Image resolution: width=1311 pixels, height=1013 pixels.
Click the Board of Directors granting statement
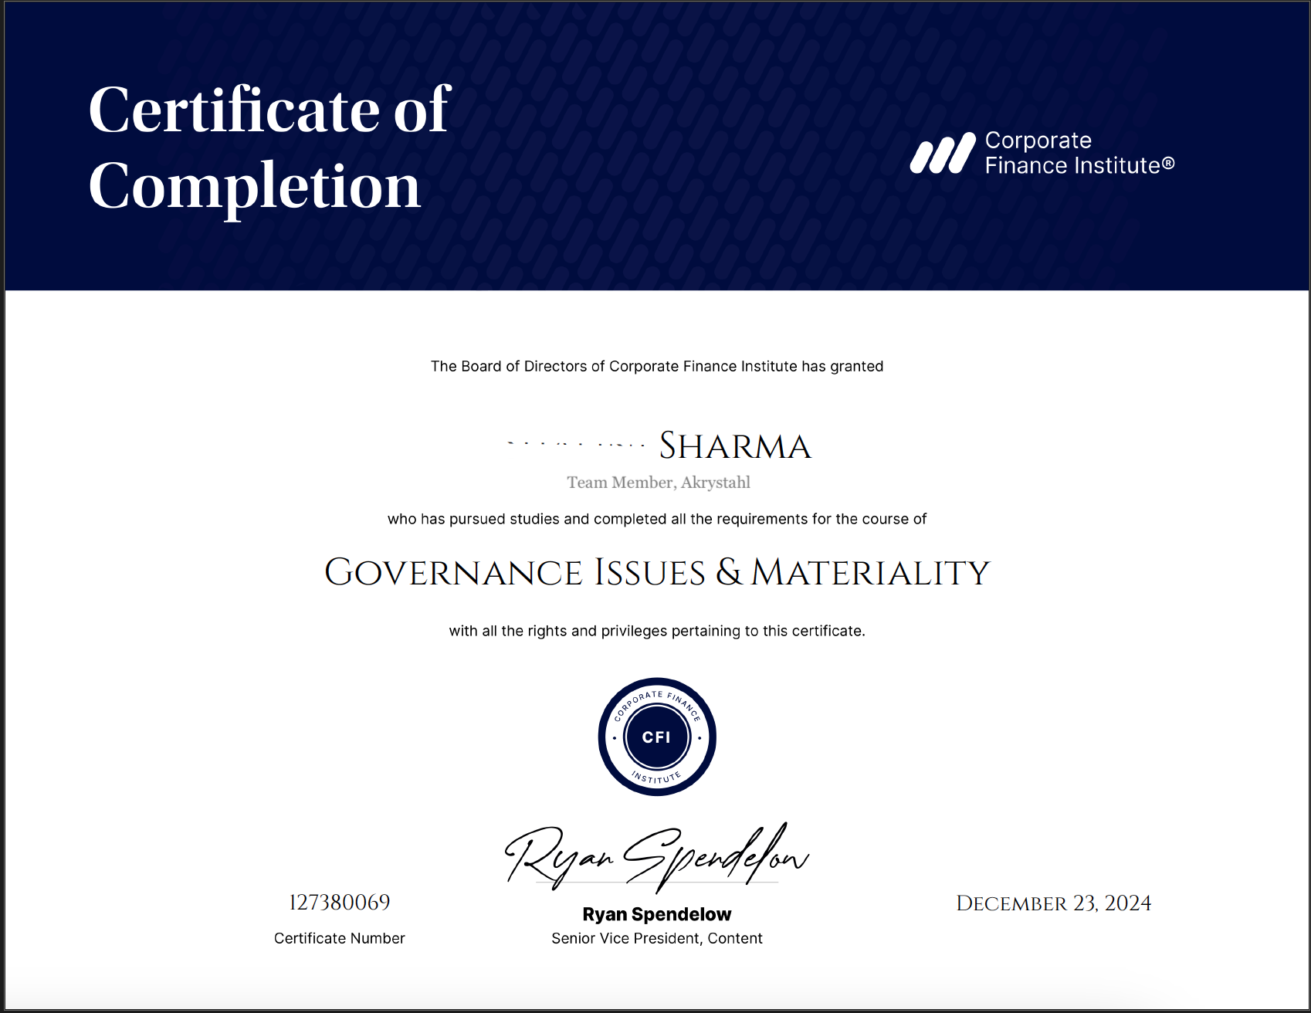click(656, 366)
